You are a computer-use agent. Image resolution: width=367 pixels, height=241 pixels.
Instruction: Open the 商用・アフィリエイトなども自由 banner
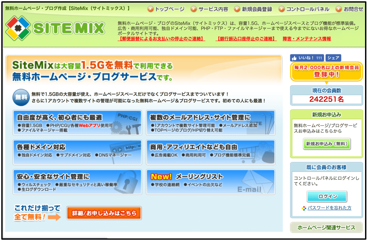tap(211, 152)
